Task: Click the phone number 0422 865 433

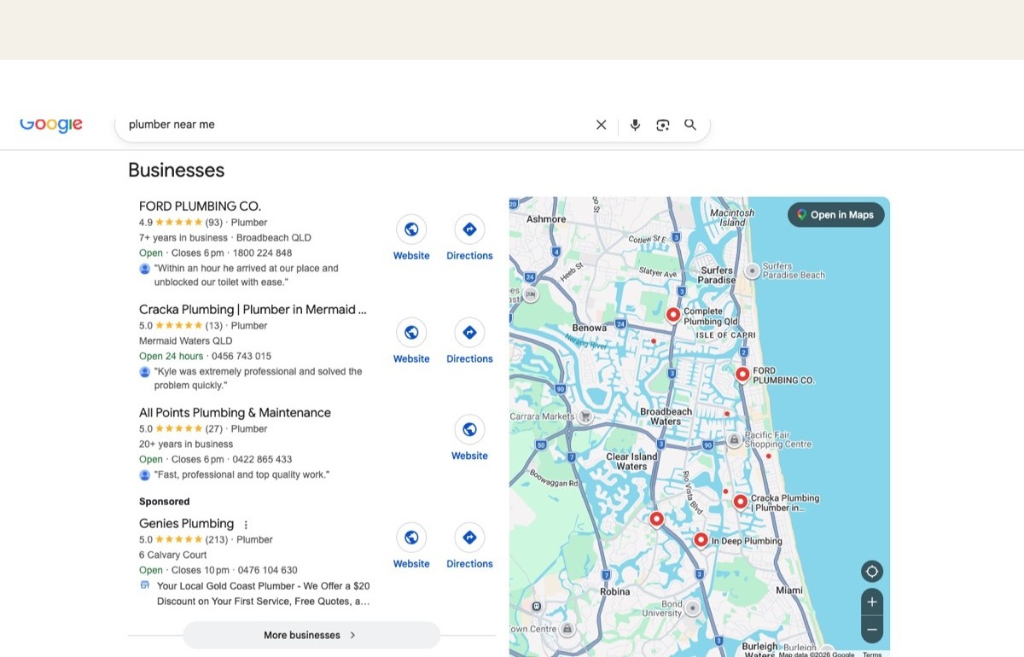Action: point(262,460)
